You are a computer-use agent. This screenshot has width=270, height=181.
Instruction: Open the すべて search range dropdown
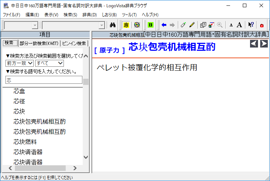(49, 63)
